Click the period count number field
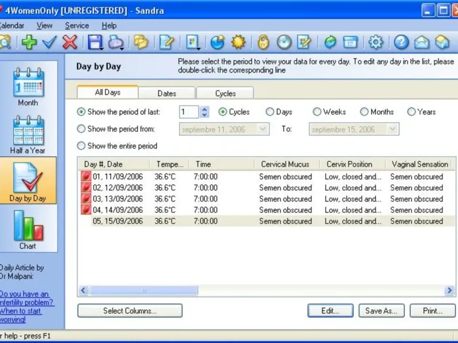Screen dimensions: 458x343 [189, 112]
